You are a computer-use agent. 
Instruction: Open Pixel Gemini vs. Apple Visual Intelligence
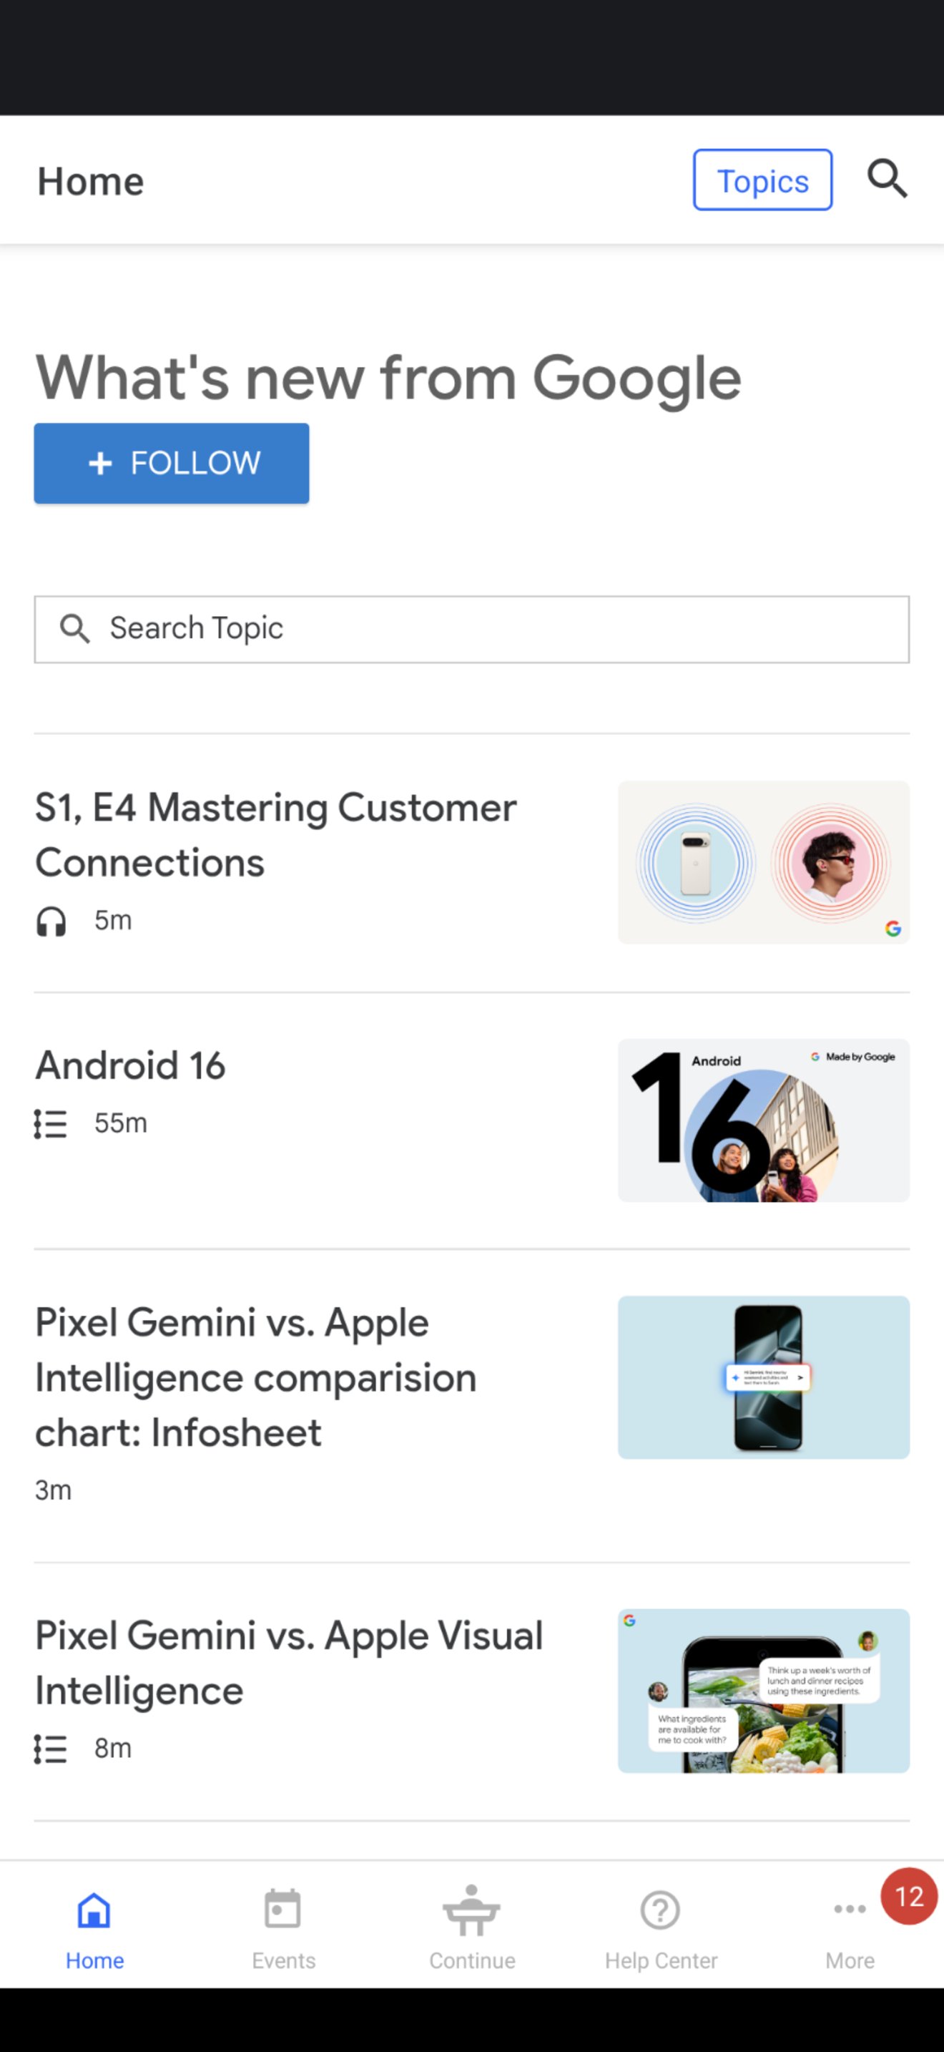pyautogui.click(x=288, y=1661)
